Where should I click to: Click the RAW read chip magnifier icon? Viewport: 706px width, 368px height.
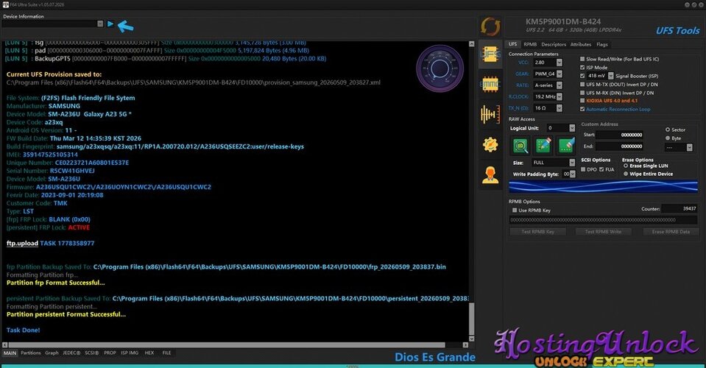point(520,145)
